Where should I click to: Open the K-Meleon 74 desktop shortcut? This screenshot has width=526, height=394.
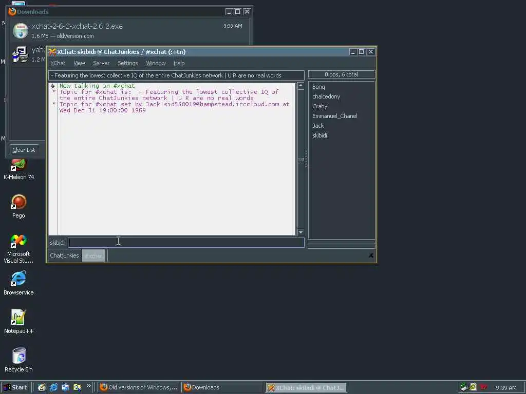(x=19, y=170)
